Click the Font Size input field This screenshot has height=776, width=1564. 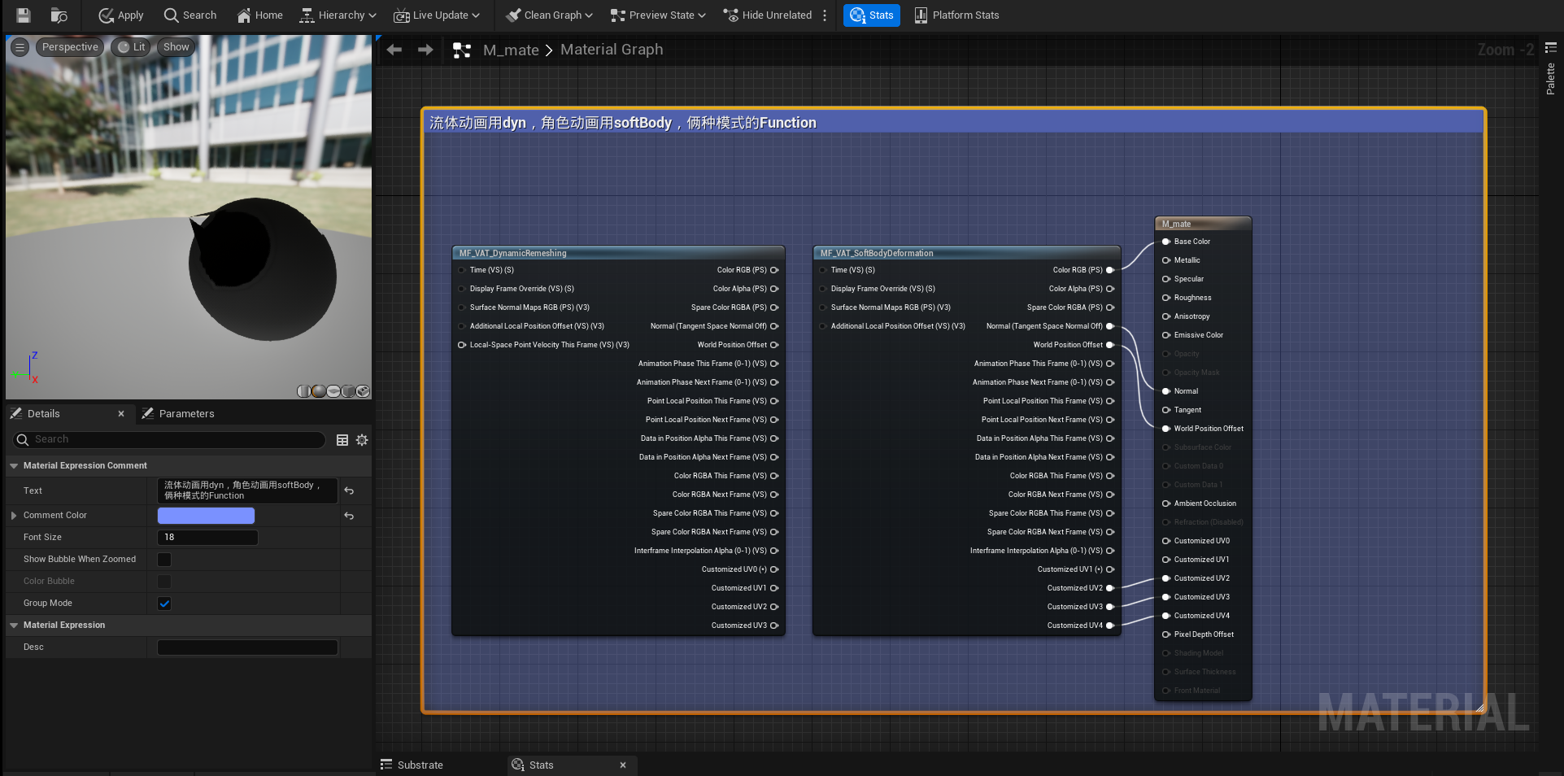click(207, 538)
